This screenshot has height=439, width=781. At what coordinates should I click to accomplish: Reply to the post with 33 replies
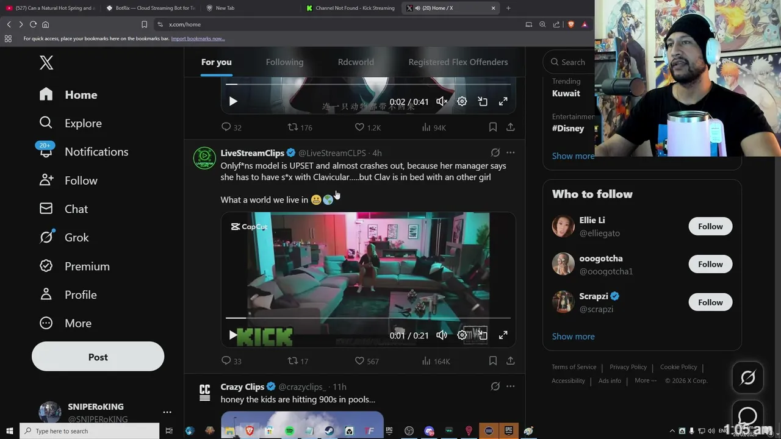231,361
